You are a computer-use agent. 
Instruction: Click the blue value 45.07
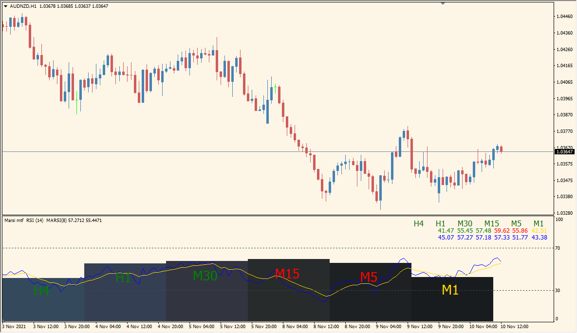tap(446, 238)
